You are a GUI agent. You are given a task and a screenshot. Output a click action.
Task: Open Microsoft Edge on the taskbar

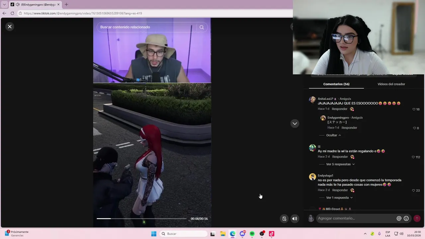point(232,234)
